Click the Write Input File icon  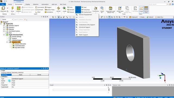[x=120, y=8]
